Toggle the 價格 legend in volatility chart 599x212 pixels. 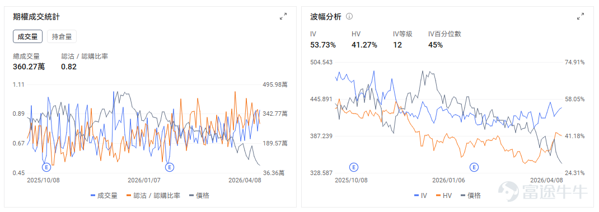(x=471, y=196)
